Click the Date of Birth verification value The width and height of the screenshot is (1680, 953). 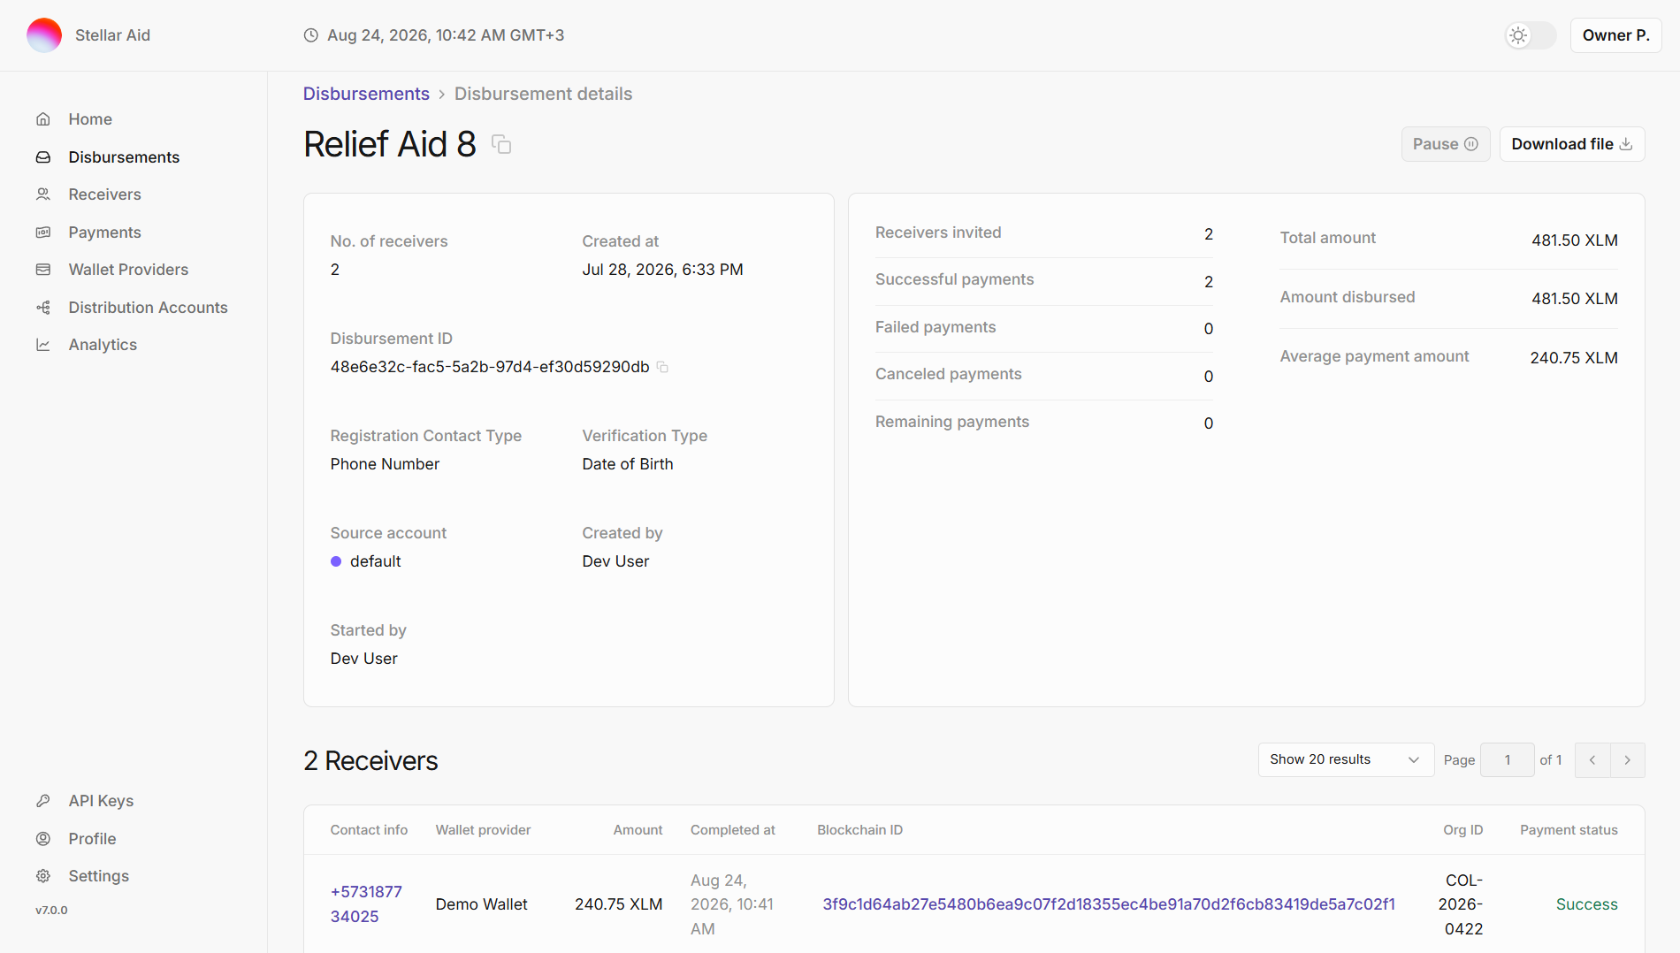click(628, 464)
